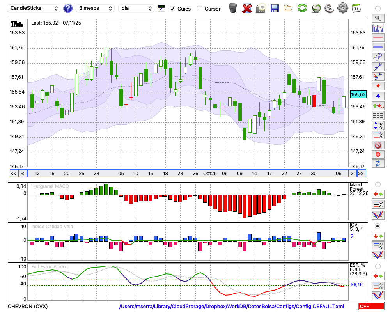Select the radio button for Macd Forest panel
This screenshot has height=312, width=390.
pyautogui.click(x=378, y=184)
